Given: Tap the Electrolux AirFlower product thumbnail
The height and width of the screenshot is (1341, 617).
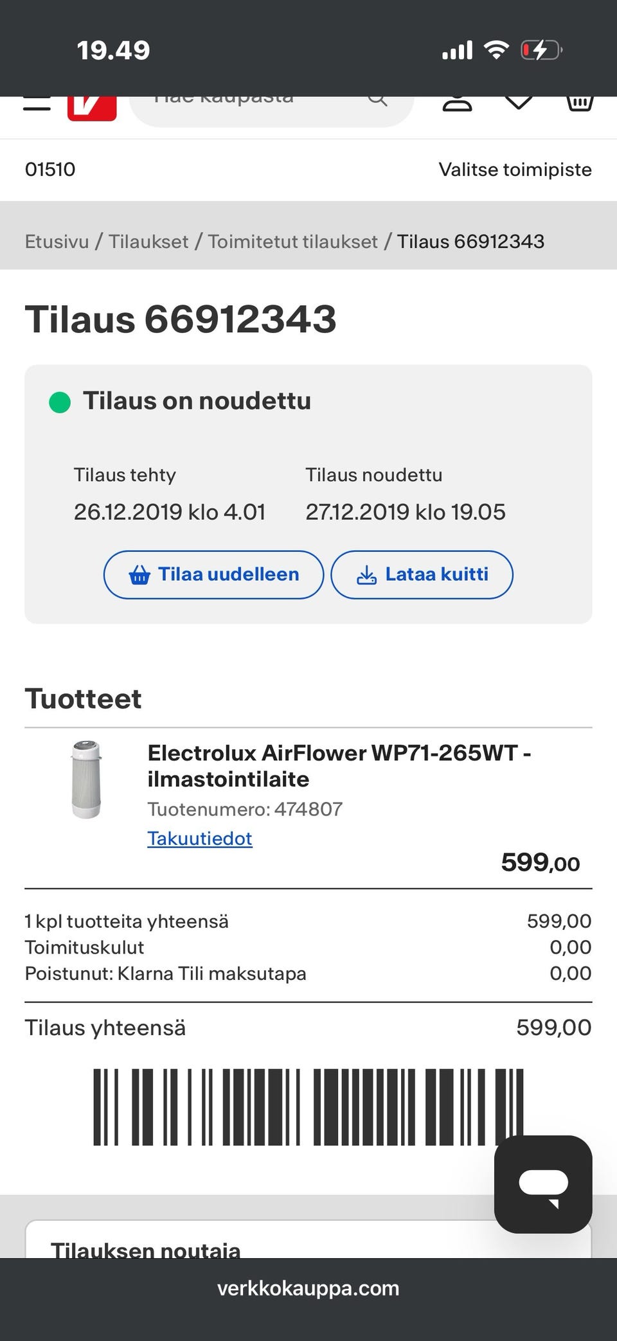Looking at the screenshot, I should point(87,779).
